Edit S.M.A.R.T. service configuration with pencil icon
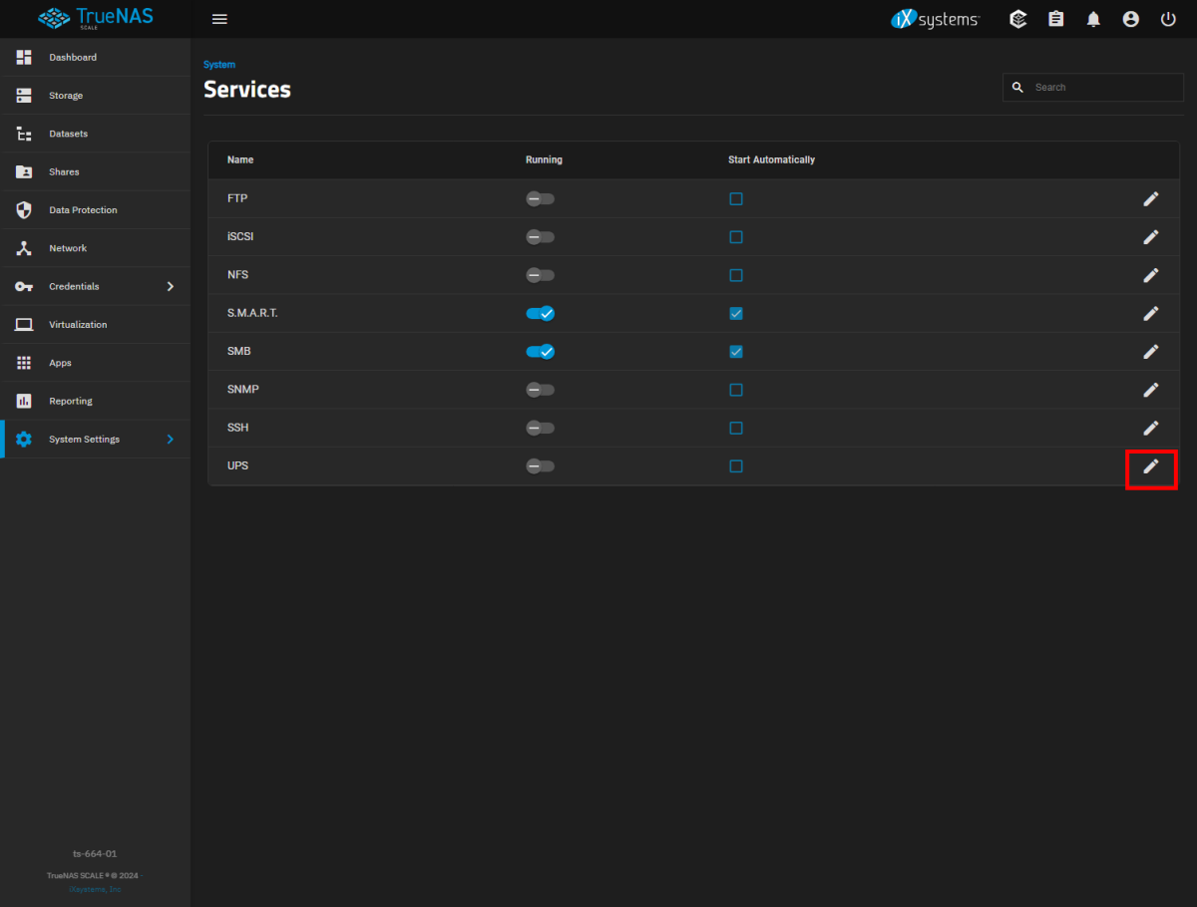The height and width of the screenshot is (907, 1197). coord(1151,313)
